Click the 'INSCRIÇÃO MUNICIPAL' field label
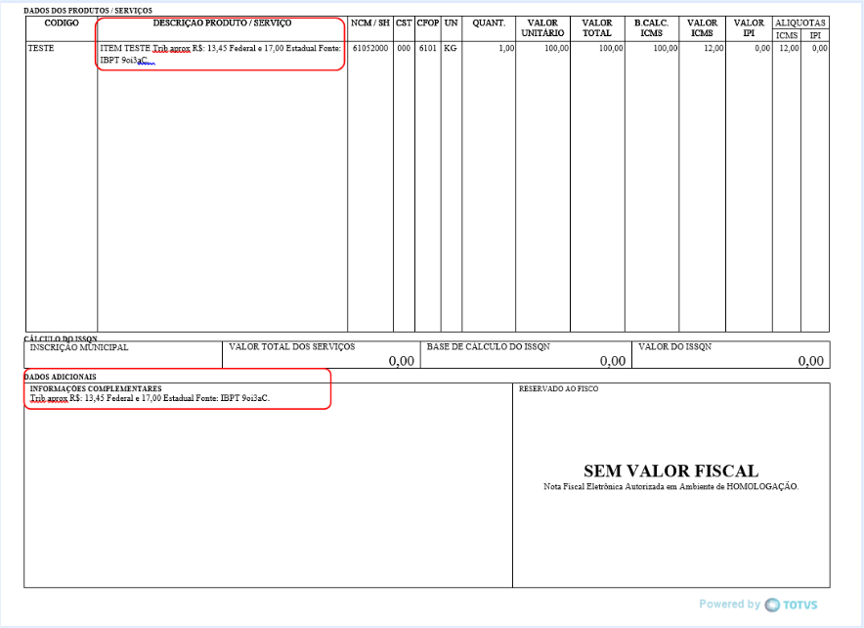The width and height of the screenshot is (864, 628). [79, 348]
